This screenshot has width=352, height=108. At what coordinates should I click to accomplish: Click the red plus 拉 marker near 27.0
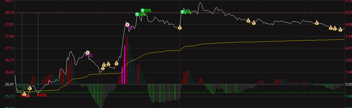(x=88, y=53)
